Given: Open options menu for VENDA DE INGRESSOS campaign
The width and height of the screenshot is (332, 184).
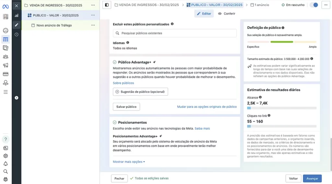Looking at the screenshot, I should point(93,5).
